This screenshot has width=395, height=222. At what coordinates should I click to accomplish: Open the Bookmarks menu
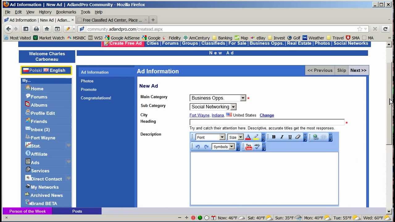point(66,12)
